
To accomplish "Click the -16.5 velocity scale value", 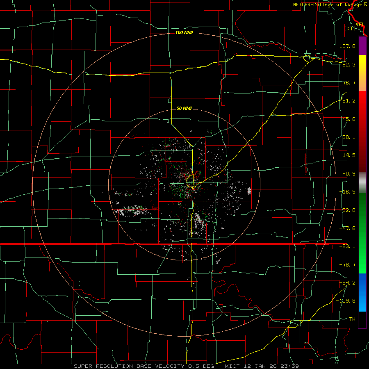I will (x=347, y=192).
